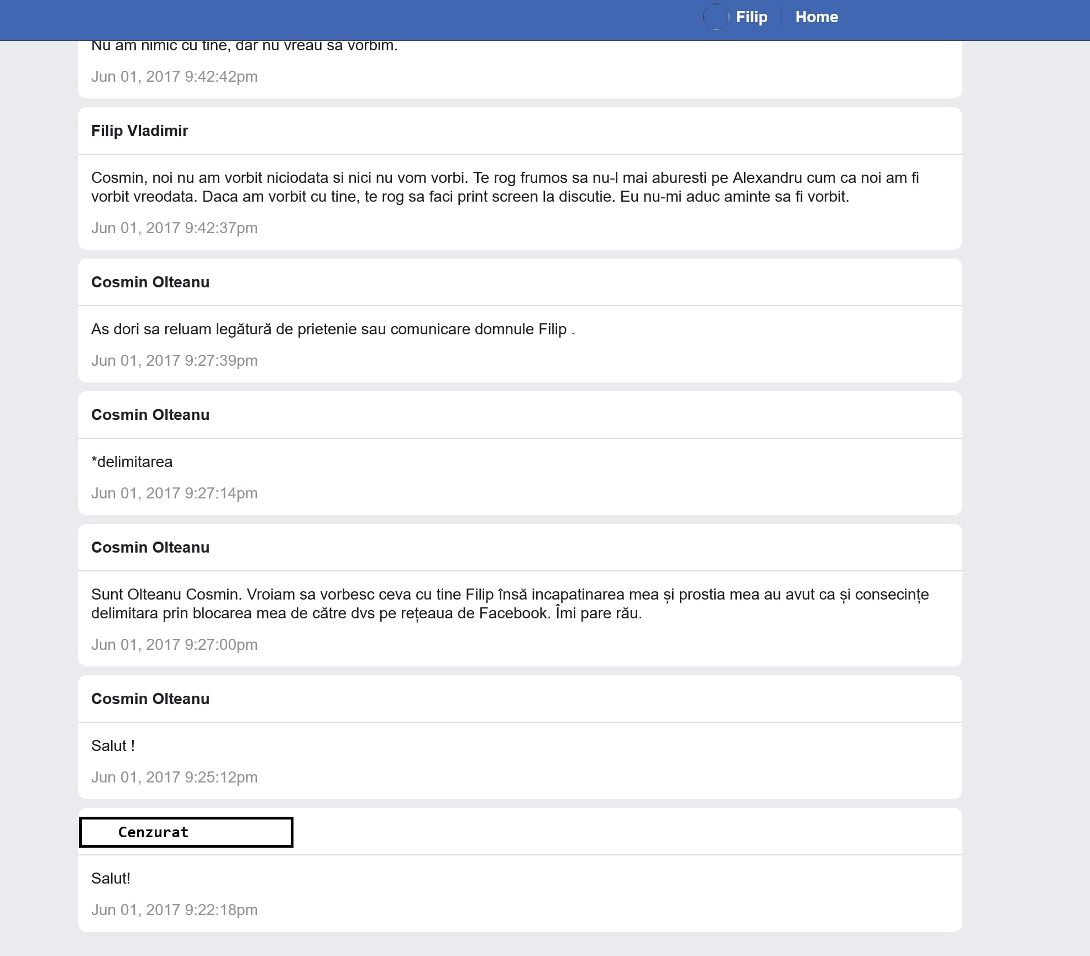Click timestamp Jun 01, 2017 9:25:12pm
This screenshot has height=956, width=1090.
pos(174,778)
